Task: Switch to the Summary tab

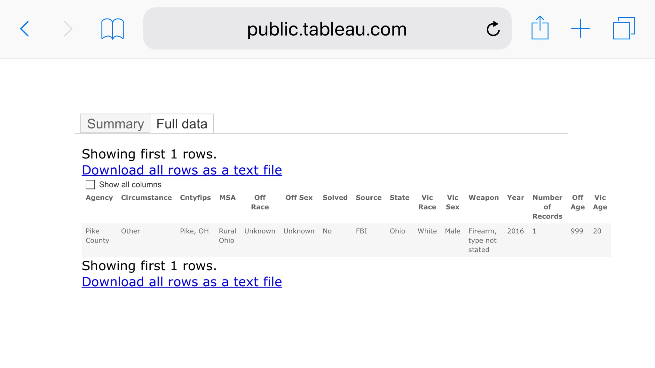Action: pos(115,124)
